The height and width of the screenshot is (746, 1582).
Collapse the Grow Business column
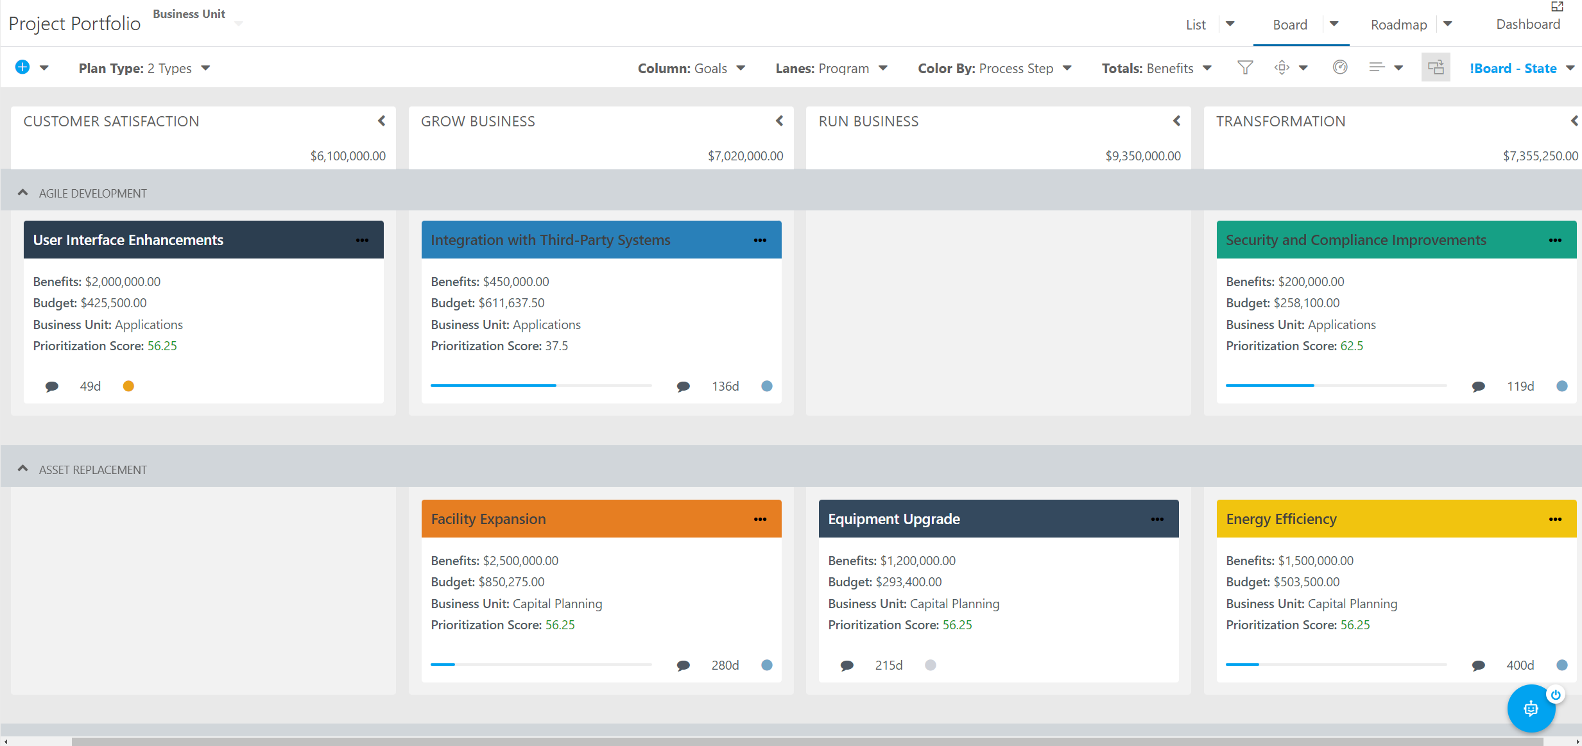point(780,121)
